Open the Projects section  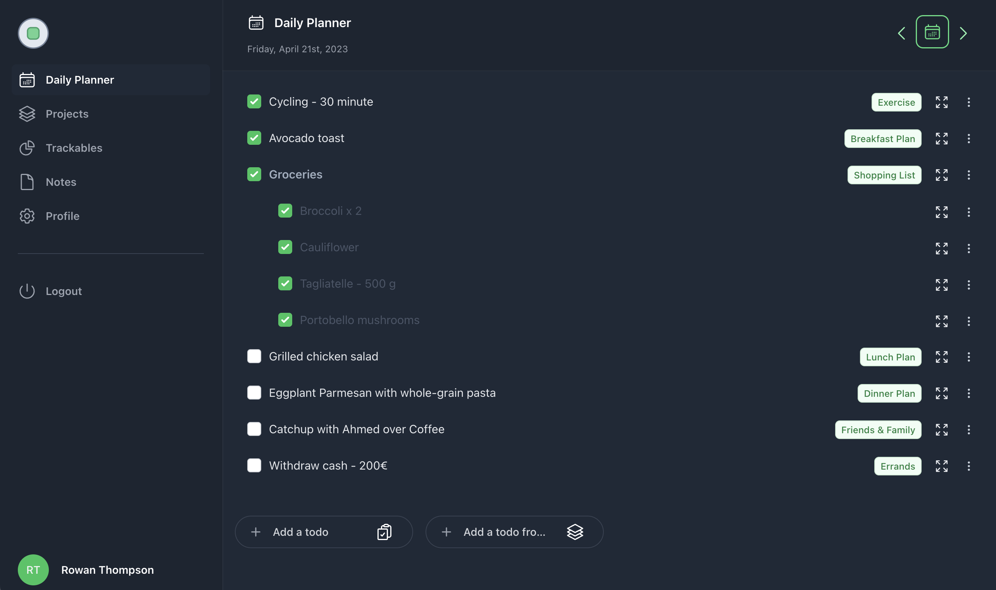tap(67, 114)
